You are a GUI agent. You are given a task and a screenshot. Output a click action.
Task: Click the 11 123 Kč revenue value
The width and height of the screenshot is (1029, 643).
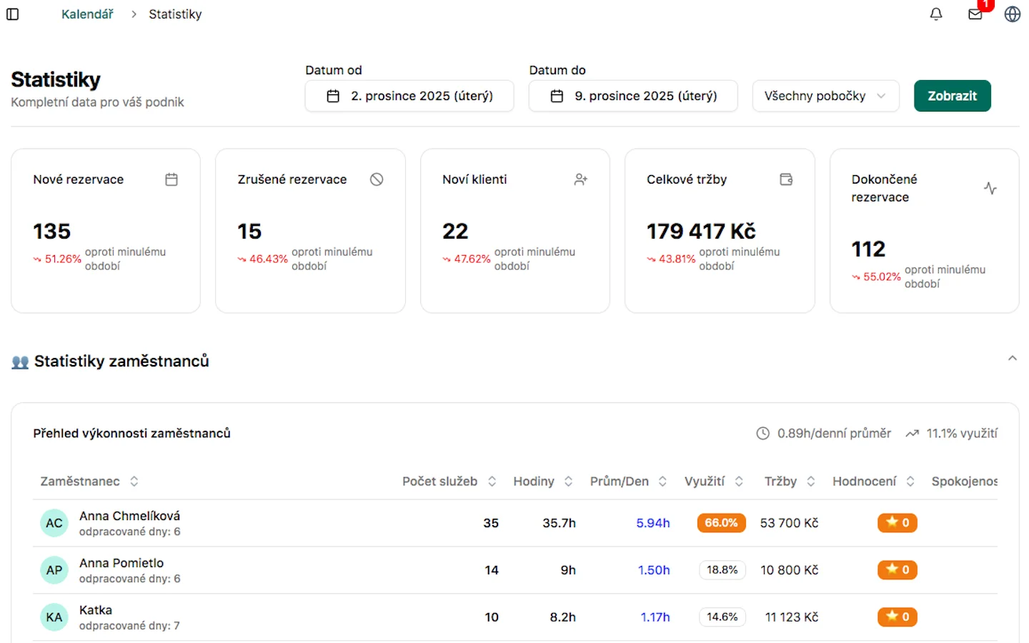pyautogui.click(x=792, y=617)
